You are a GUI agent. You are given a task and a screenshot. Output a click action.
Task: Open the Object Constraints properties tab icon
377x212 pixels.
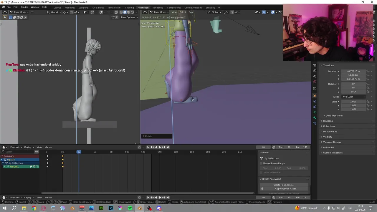(315, 107)
